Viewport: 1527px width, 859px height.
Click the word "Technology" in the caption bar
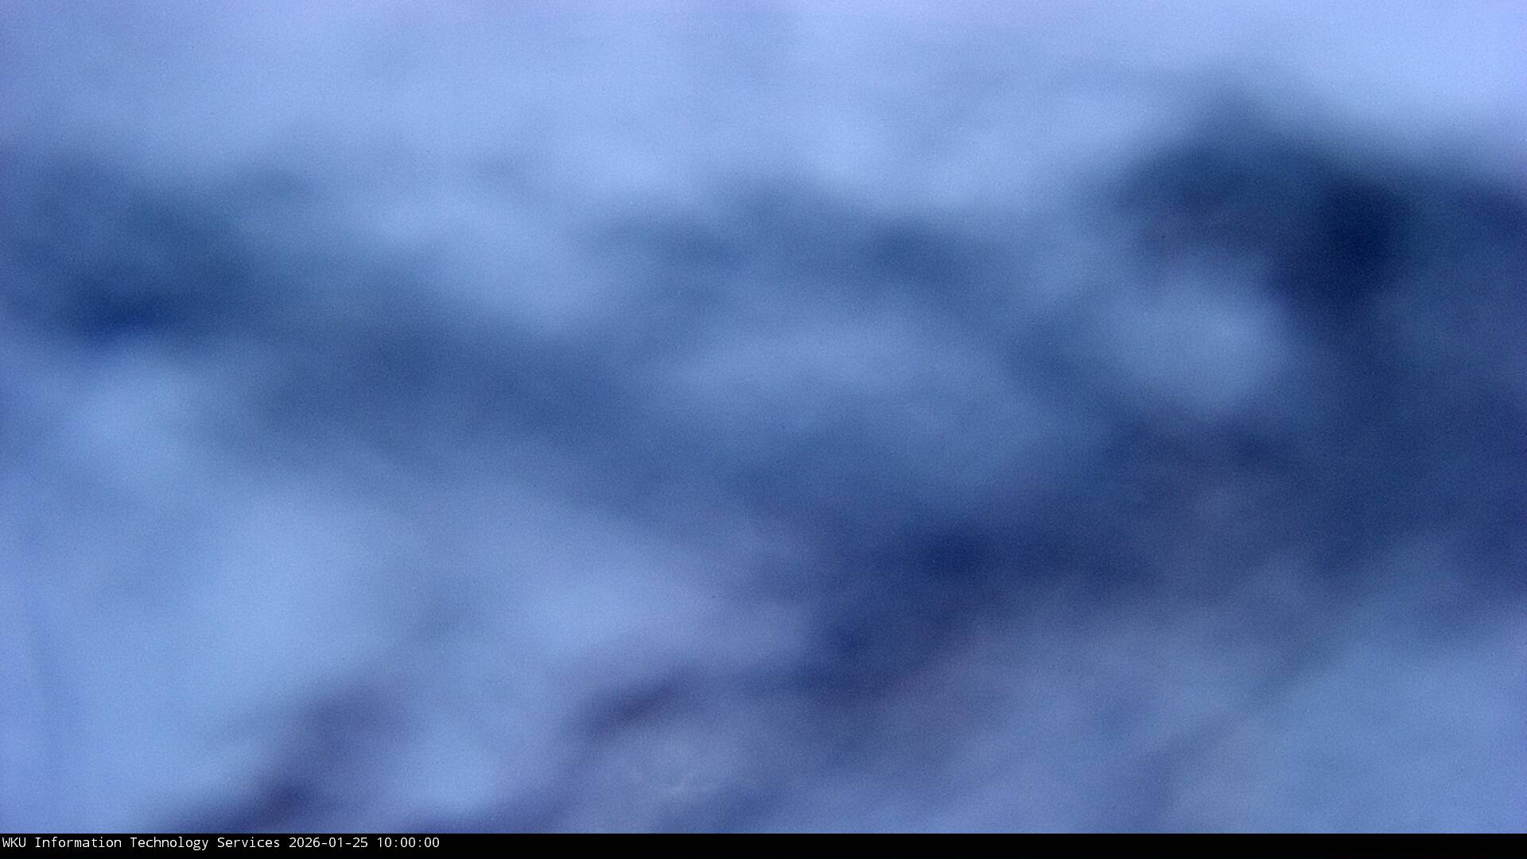[169, 843]
